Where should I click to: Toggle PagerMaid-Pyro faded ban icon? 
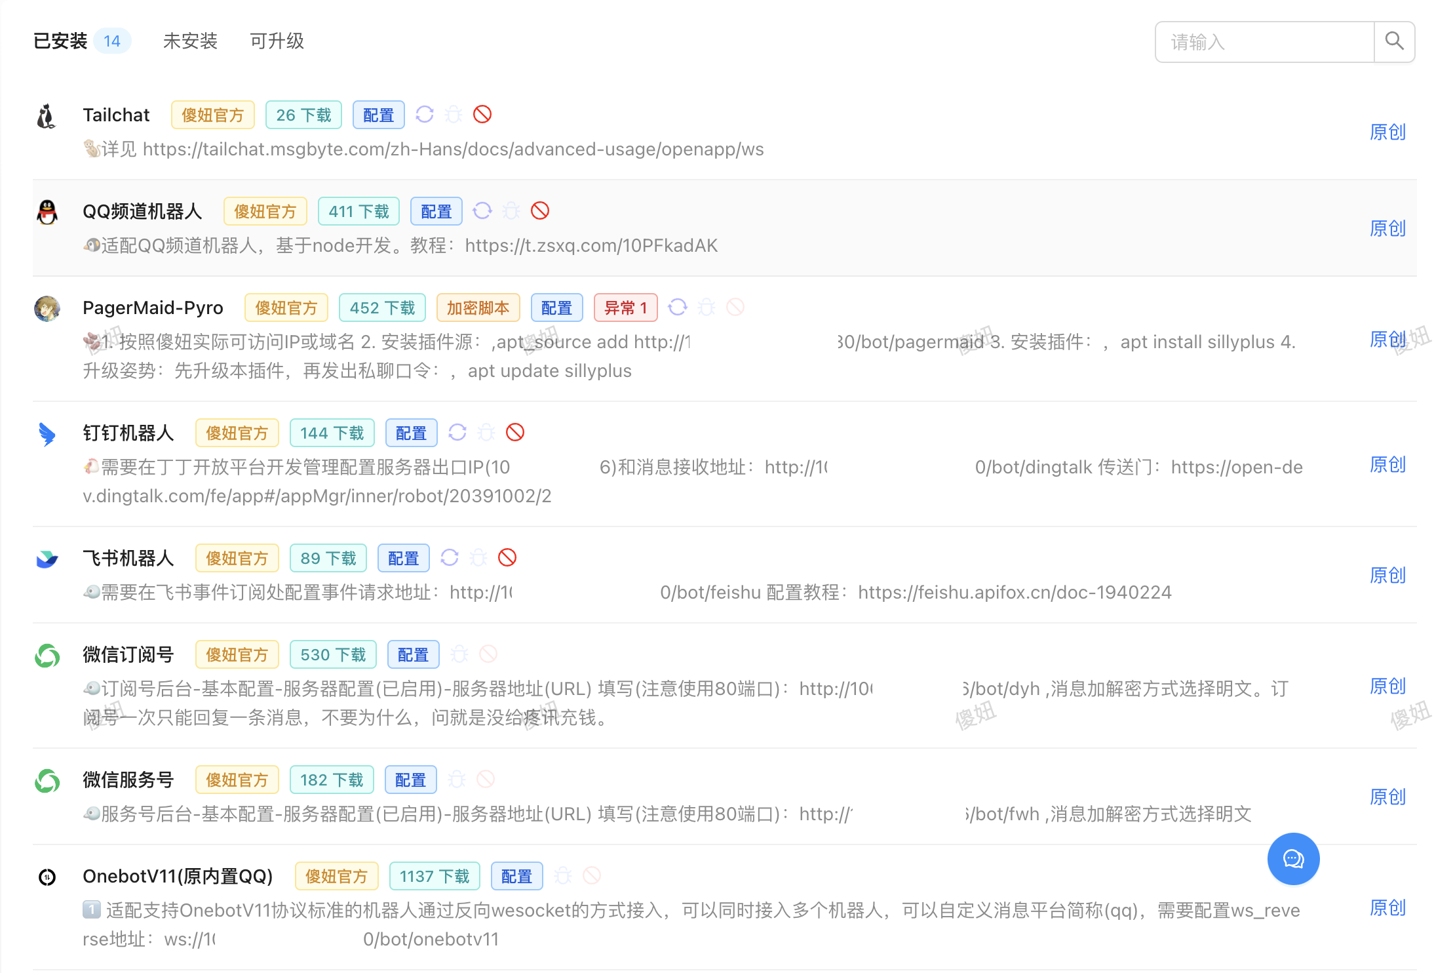tap(735, 308)
